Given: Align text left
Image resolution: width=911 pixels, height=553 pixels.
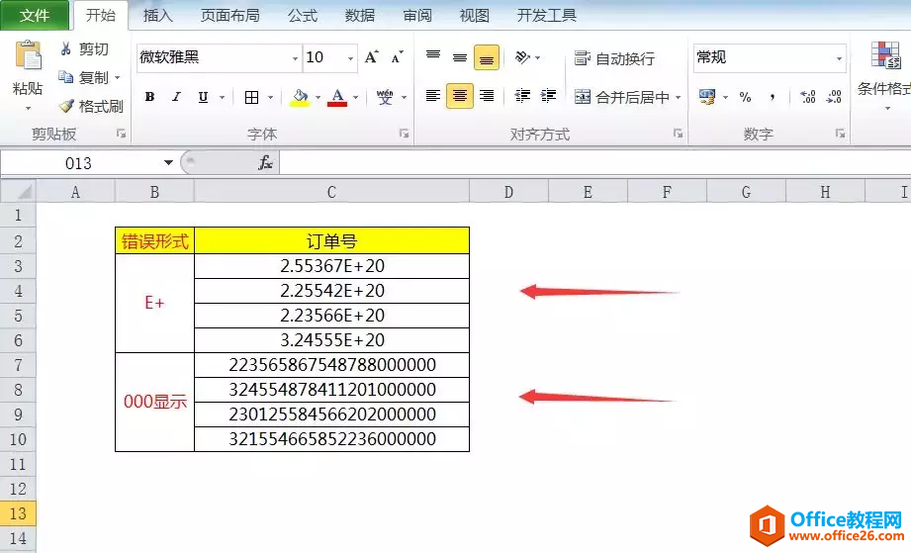Looking at the screenshot, I should [433, 96].
